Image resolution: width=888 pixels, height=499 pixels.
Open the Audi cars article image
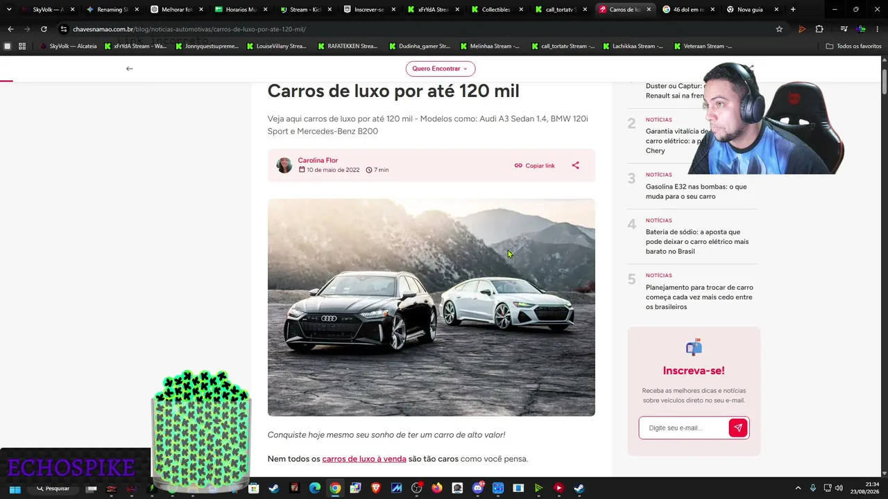click(432, 308)
